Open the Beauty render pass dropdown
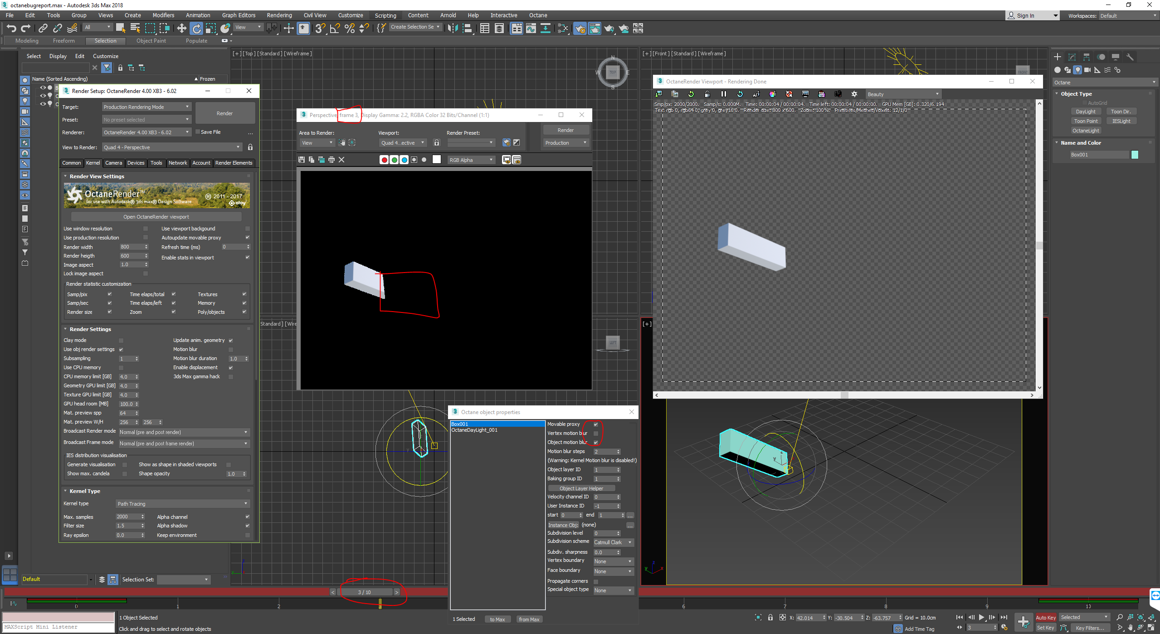The height and width of the screenshot is (634, 1160). [902, 94]
